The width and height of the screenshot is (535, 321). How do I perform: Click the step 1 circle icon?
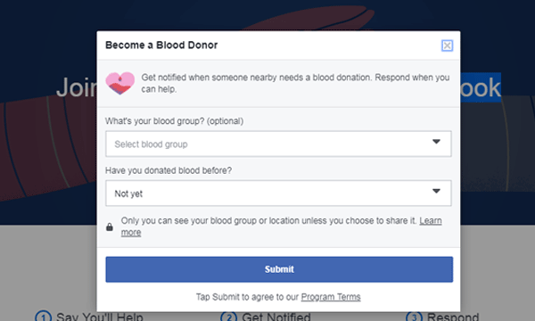[44, 317]
